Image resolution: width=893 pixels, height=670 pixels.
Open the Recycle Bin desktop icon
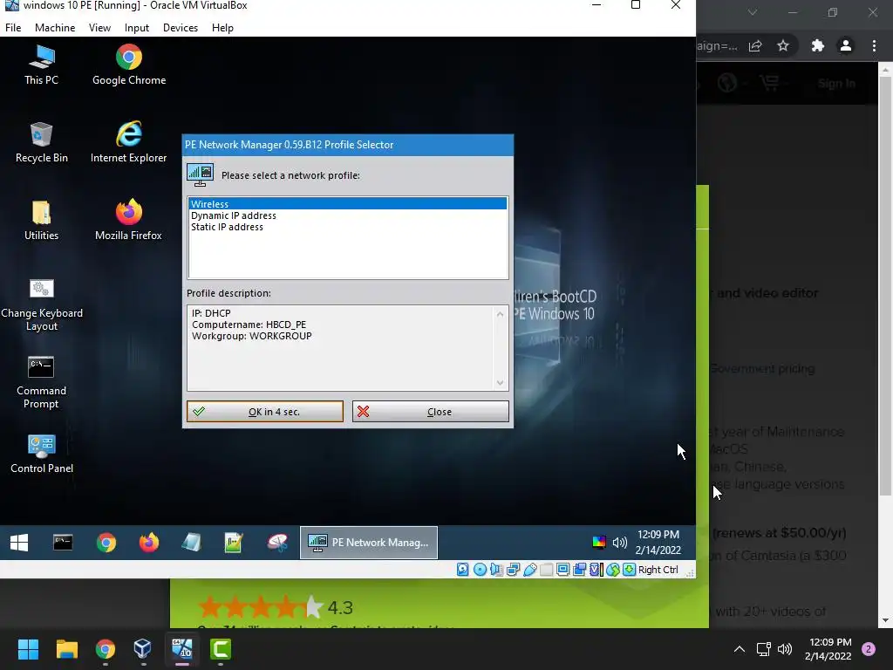(42, 142)
